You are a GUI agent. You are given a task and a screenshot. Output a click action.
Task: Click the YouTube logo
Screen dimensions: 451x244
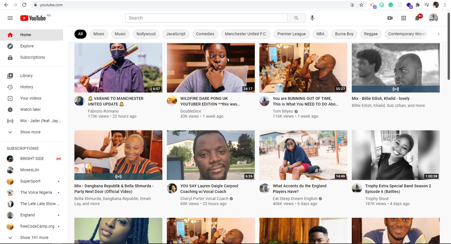pos(33,18)
